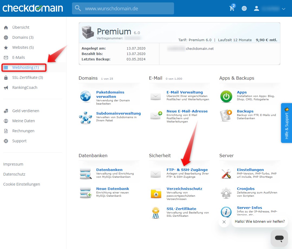
Task: Open Neue E-Mail-Adresse link
Action: coord(187,111)
